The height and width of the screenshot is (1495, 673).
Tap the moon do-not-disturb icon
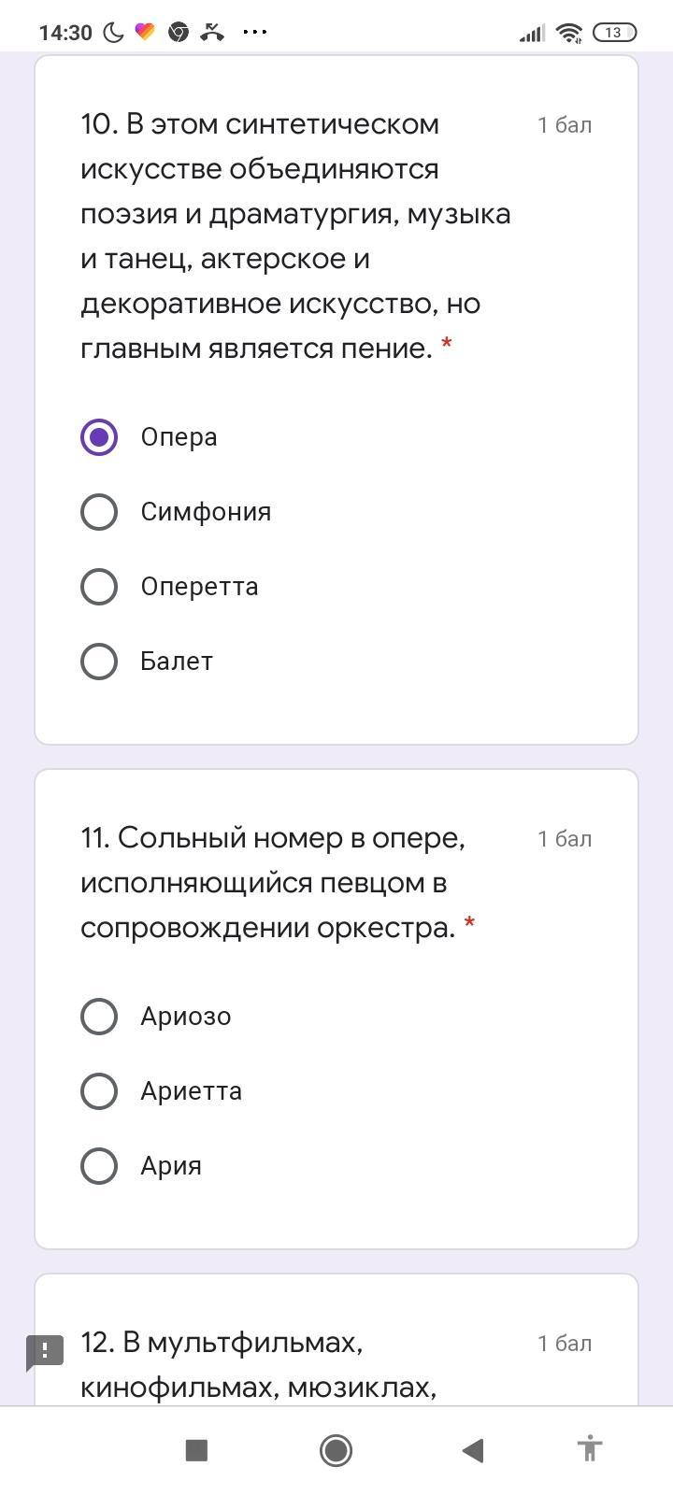pos(113,33)
